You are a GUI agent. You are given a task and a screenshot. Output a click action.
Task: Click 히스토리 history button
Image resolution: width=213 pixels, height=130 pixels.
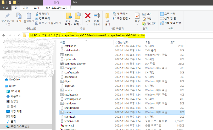pos(149,24)
